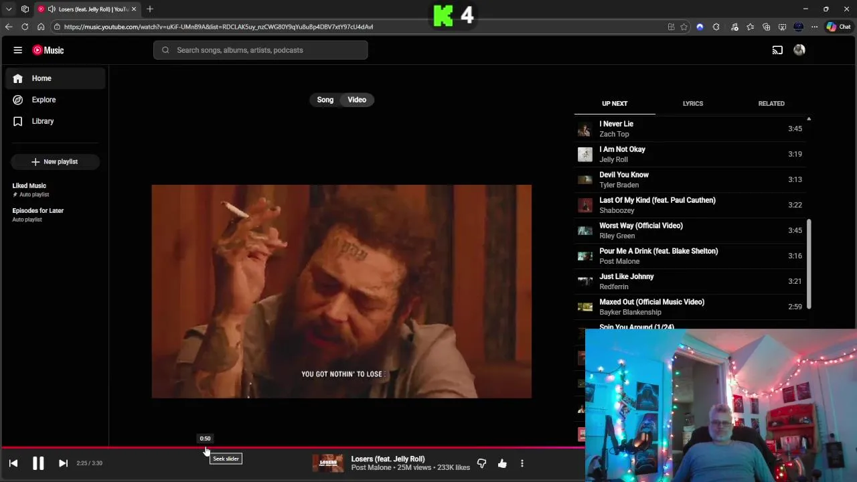Click the music video player
Viewport: 857px width, 482px height.
pos(341,291)
